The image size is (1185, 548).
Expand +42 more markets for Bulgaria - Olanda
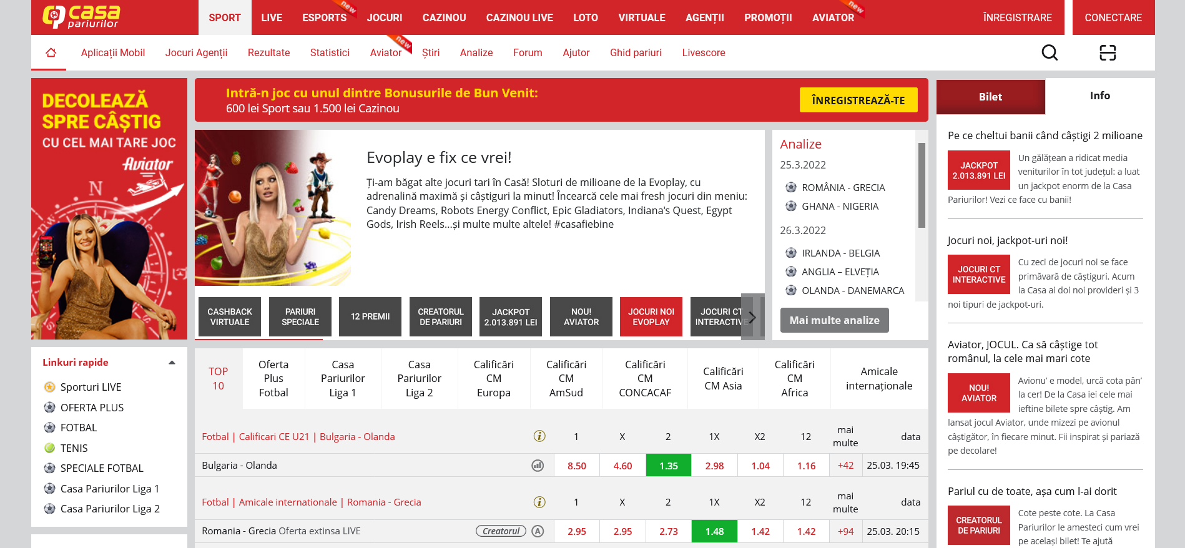coord(845,466)
